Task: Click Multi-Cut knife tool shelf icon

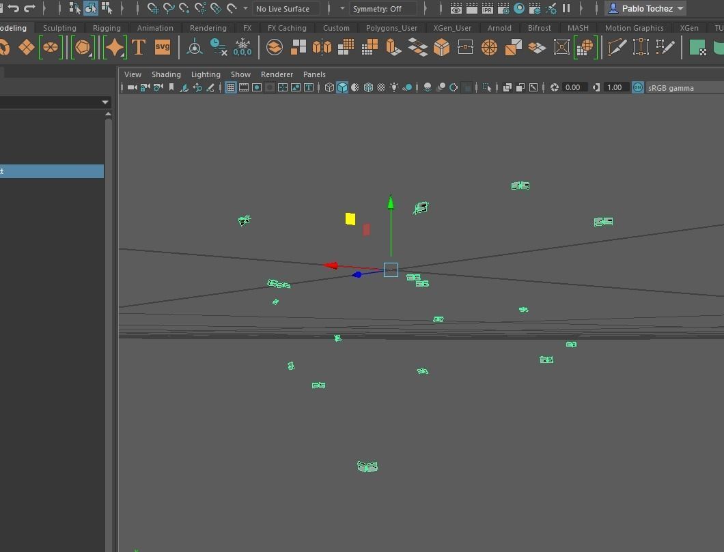Action: (617, 47)
